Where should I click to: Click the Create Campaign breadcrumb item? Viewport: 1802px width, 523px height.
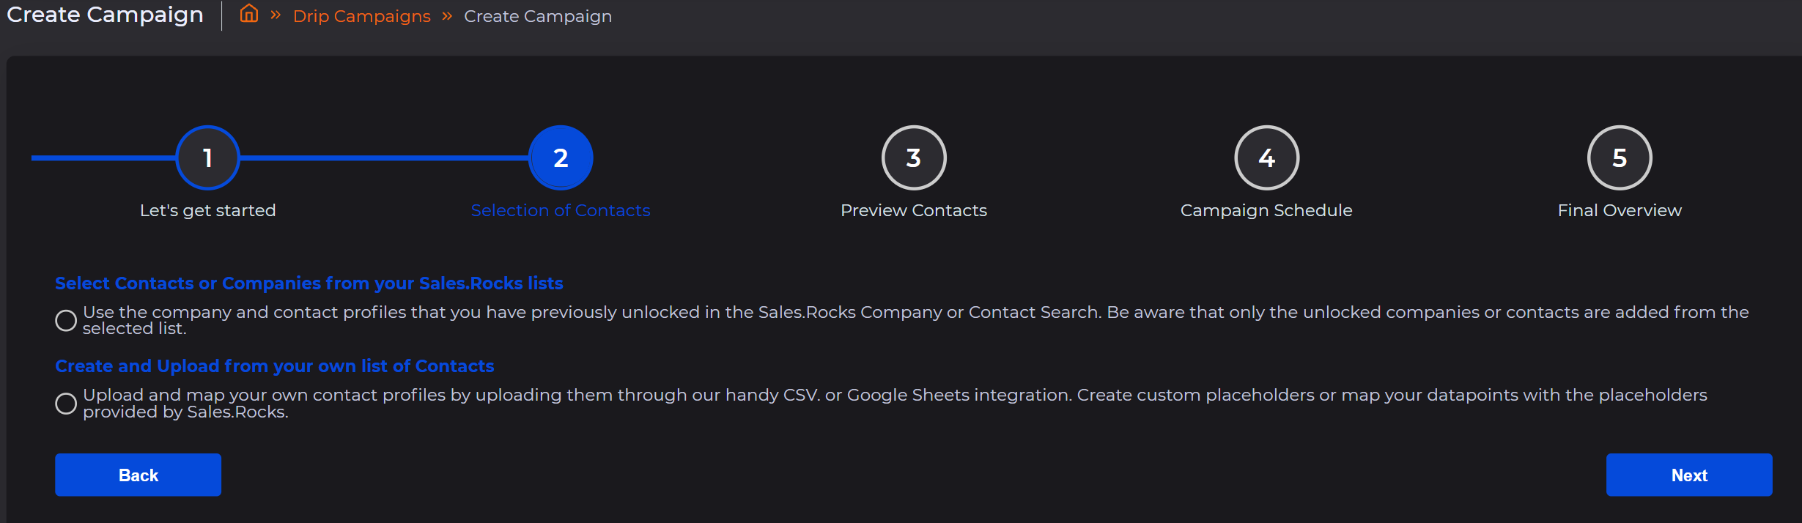pos(537,16)
